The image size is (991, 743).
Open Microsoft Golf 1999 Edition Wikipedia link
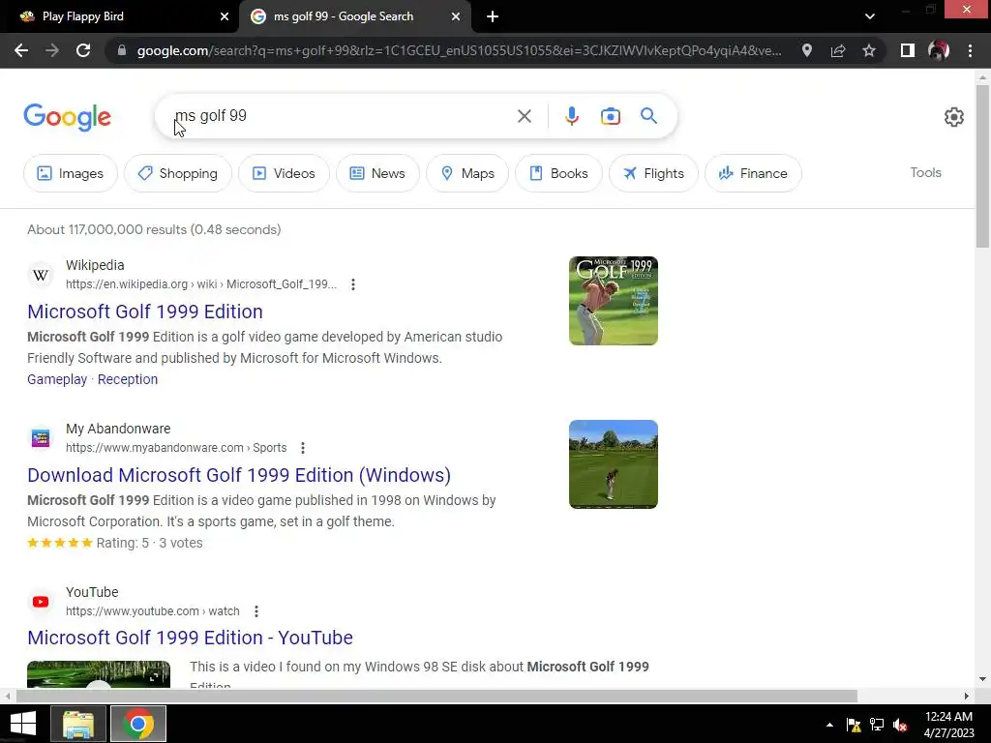point(145,312)
